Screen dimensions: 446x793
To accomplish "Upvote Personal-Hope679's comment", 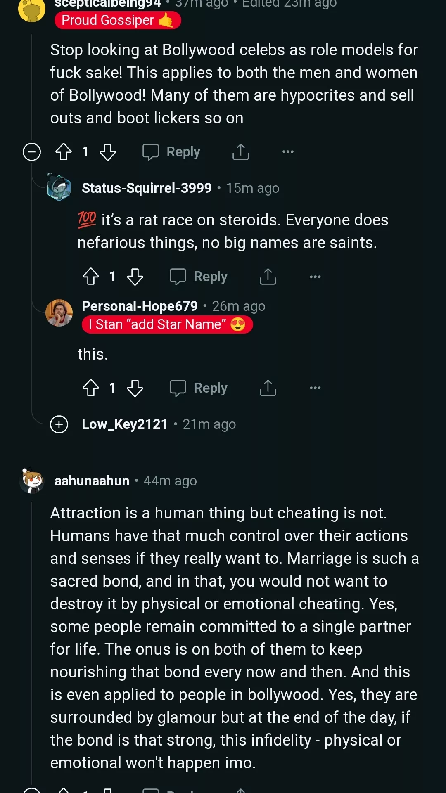I will (91, 388).
